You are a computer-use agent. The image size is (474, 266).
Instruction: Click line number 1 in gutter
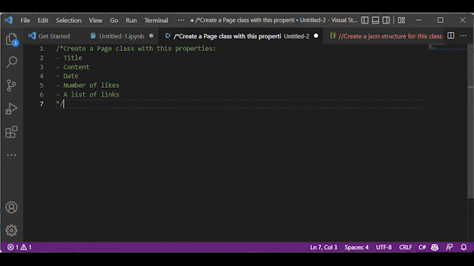coord(41,49)
